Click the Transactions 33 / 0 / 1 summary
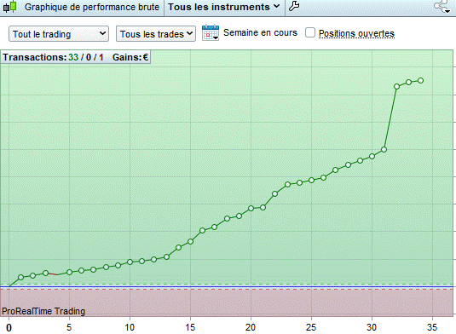456x334 pixels. pos(53,57)
